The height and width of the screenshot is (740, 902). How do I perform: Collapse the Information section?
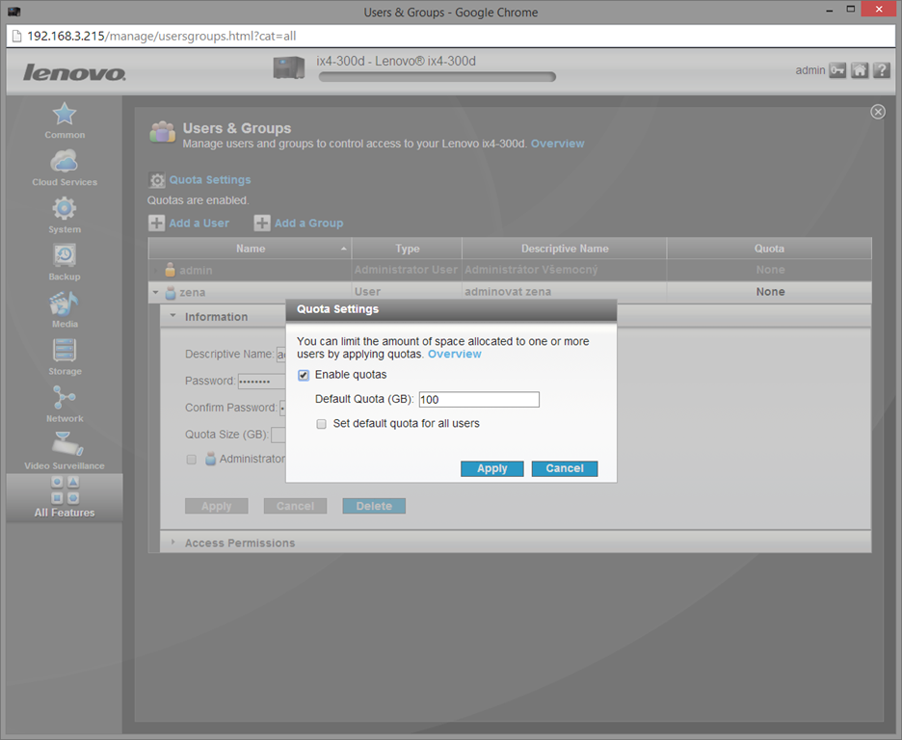(x=173, y=316)
